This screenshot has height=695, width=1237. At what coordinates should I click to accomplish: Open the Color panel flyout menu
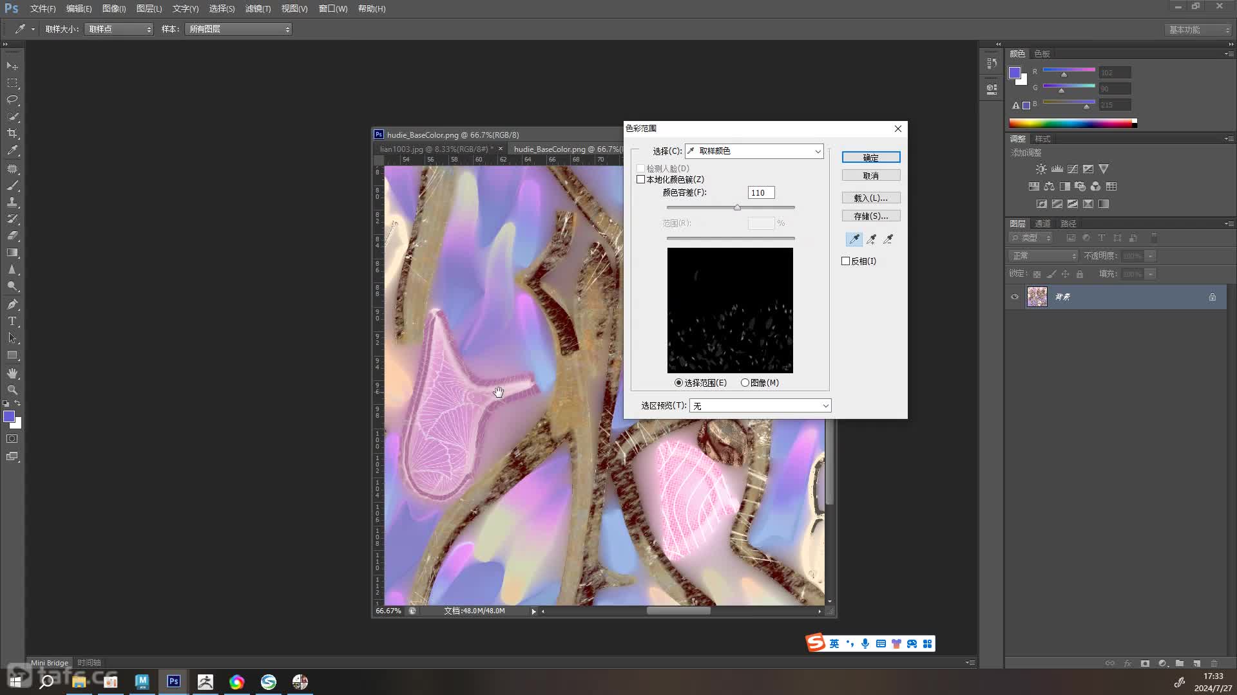pos(1229,54)
